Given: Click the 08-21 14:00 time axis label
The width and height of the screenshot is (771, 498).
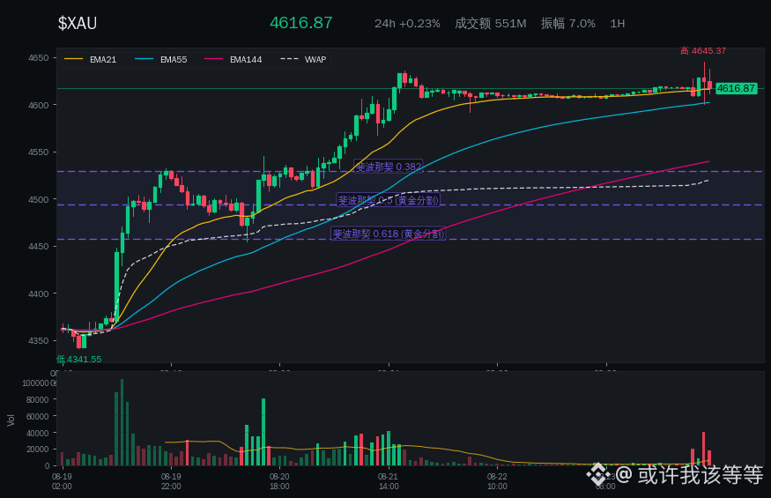Looking at the screenshot, I should coord(388,481).
